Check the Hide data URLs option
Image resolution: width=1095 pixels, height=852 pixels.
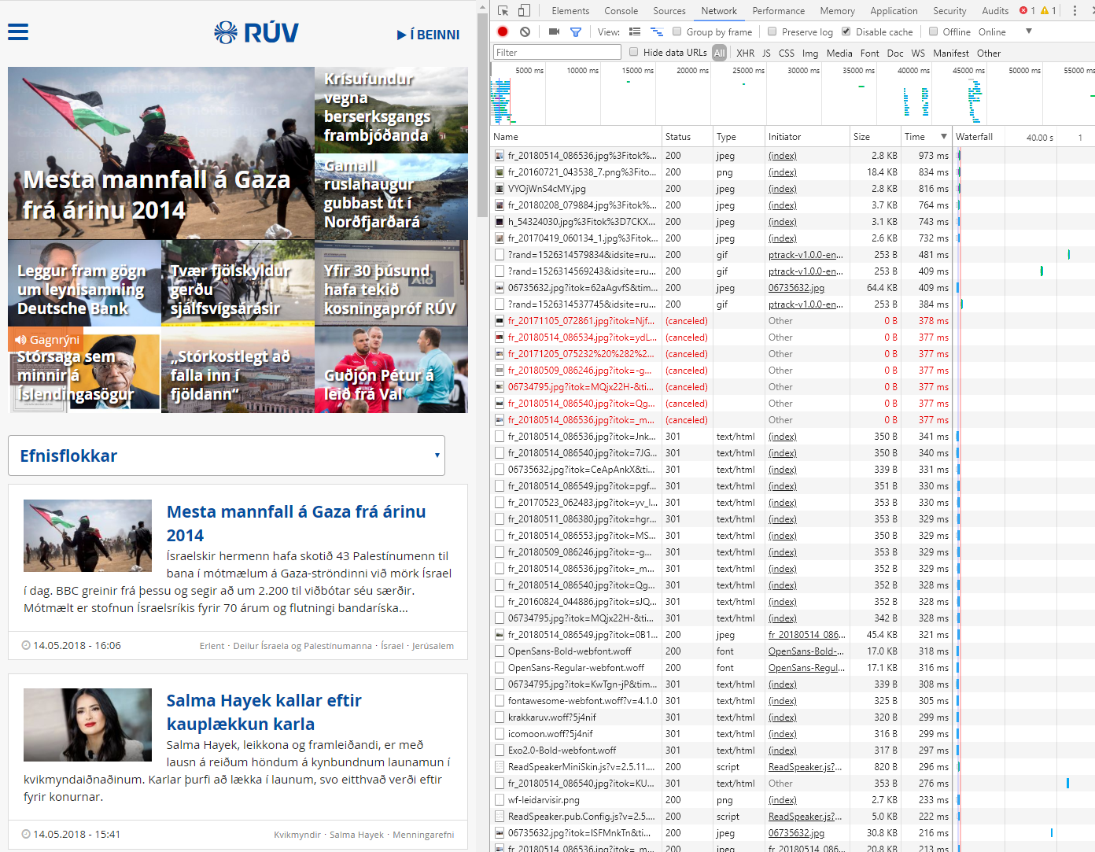click(x=634, y=53)
